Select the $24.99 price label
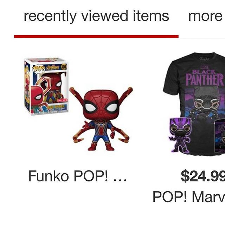Viewport: 225px width, 225px height. coord(203,176)
